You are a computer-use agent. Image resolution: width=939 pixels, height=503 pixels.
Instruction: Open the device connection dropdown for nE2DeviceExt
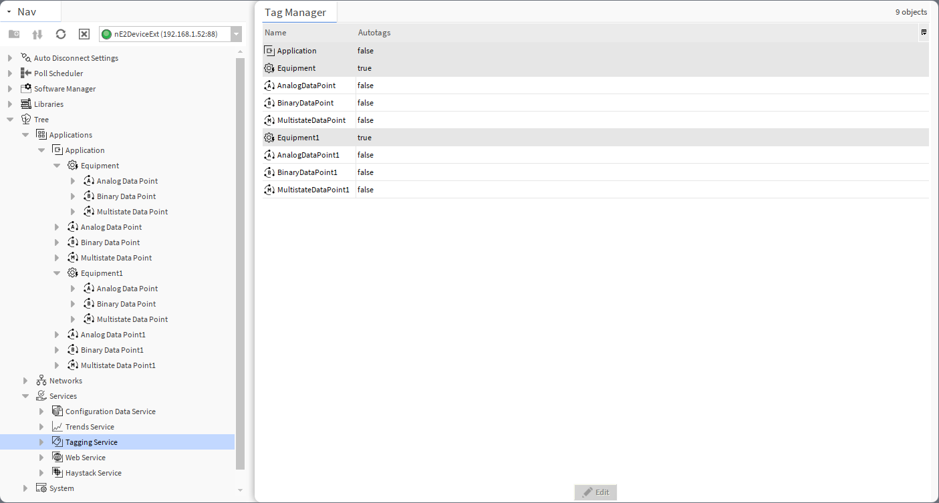235,33
